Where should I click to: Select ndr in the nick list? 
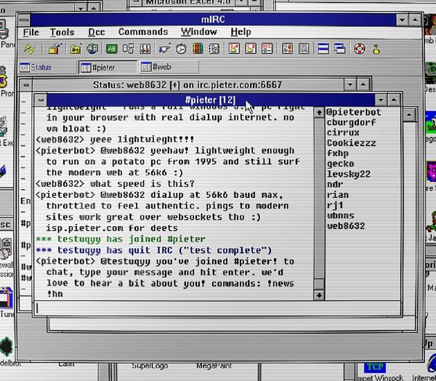pos(335,185)
